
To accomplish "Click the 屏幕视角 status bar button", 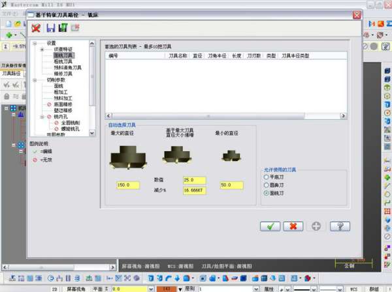I will click(x=76, y=289).
